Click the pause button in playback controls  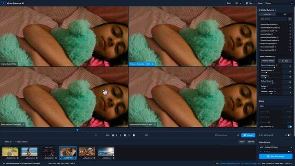[x=129, y=135]
